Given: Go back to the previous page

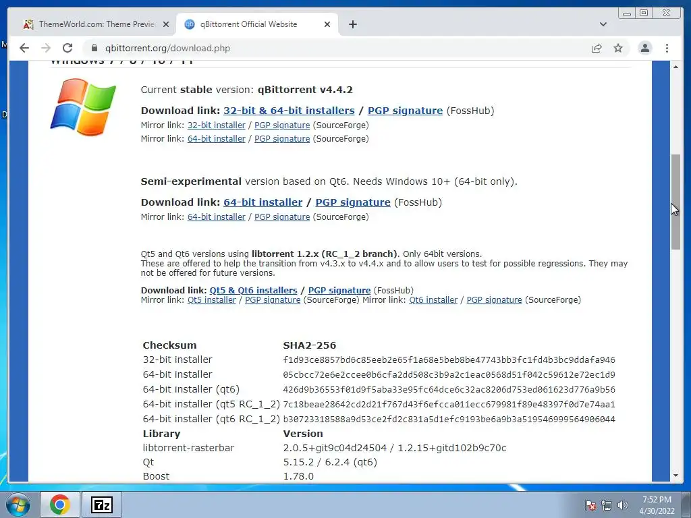Looking at the screenshot, I should pos(24,48).
